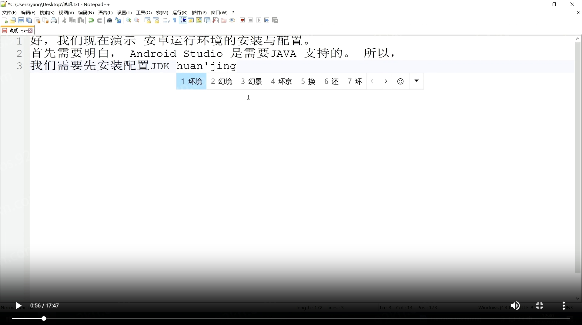Viewport: 582px width, 325px height.
Task: Click the Zoom Out magnifier icon
Action: click(x=137, y=20)
